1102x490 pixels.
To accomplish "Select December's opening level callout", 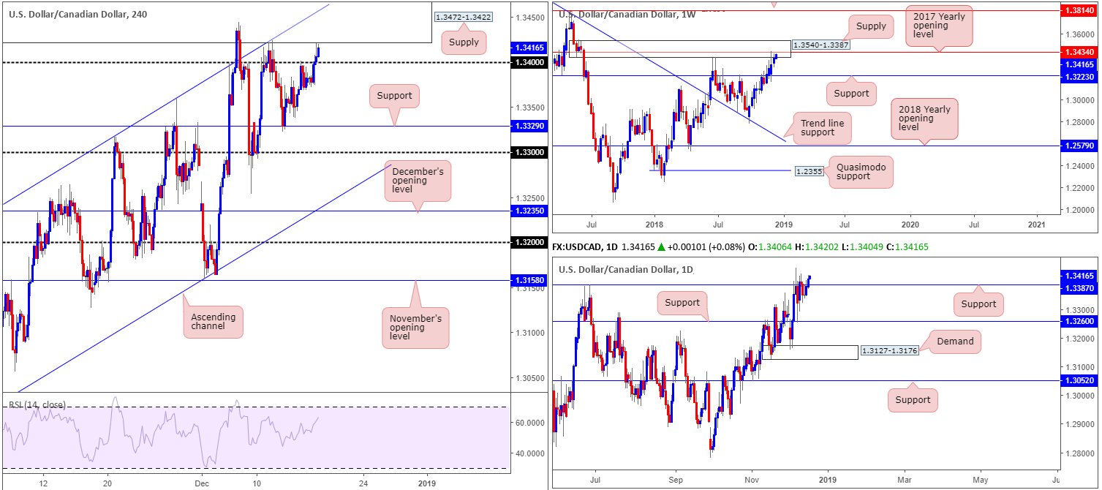I will [417, 181].
